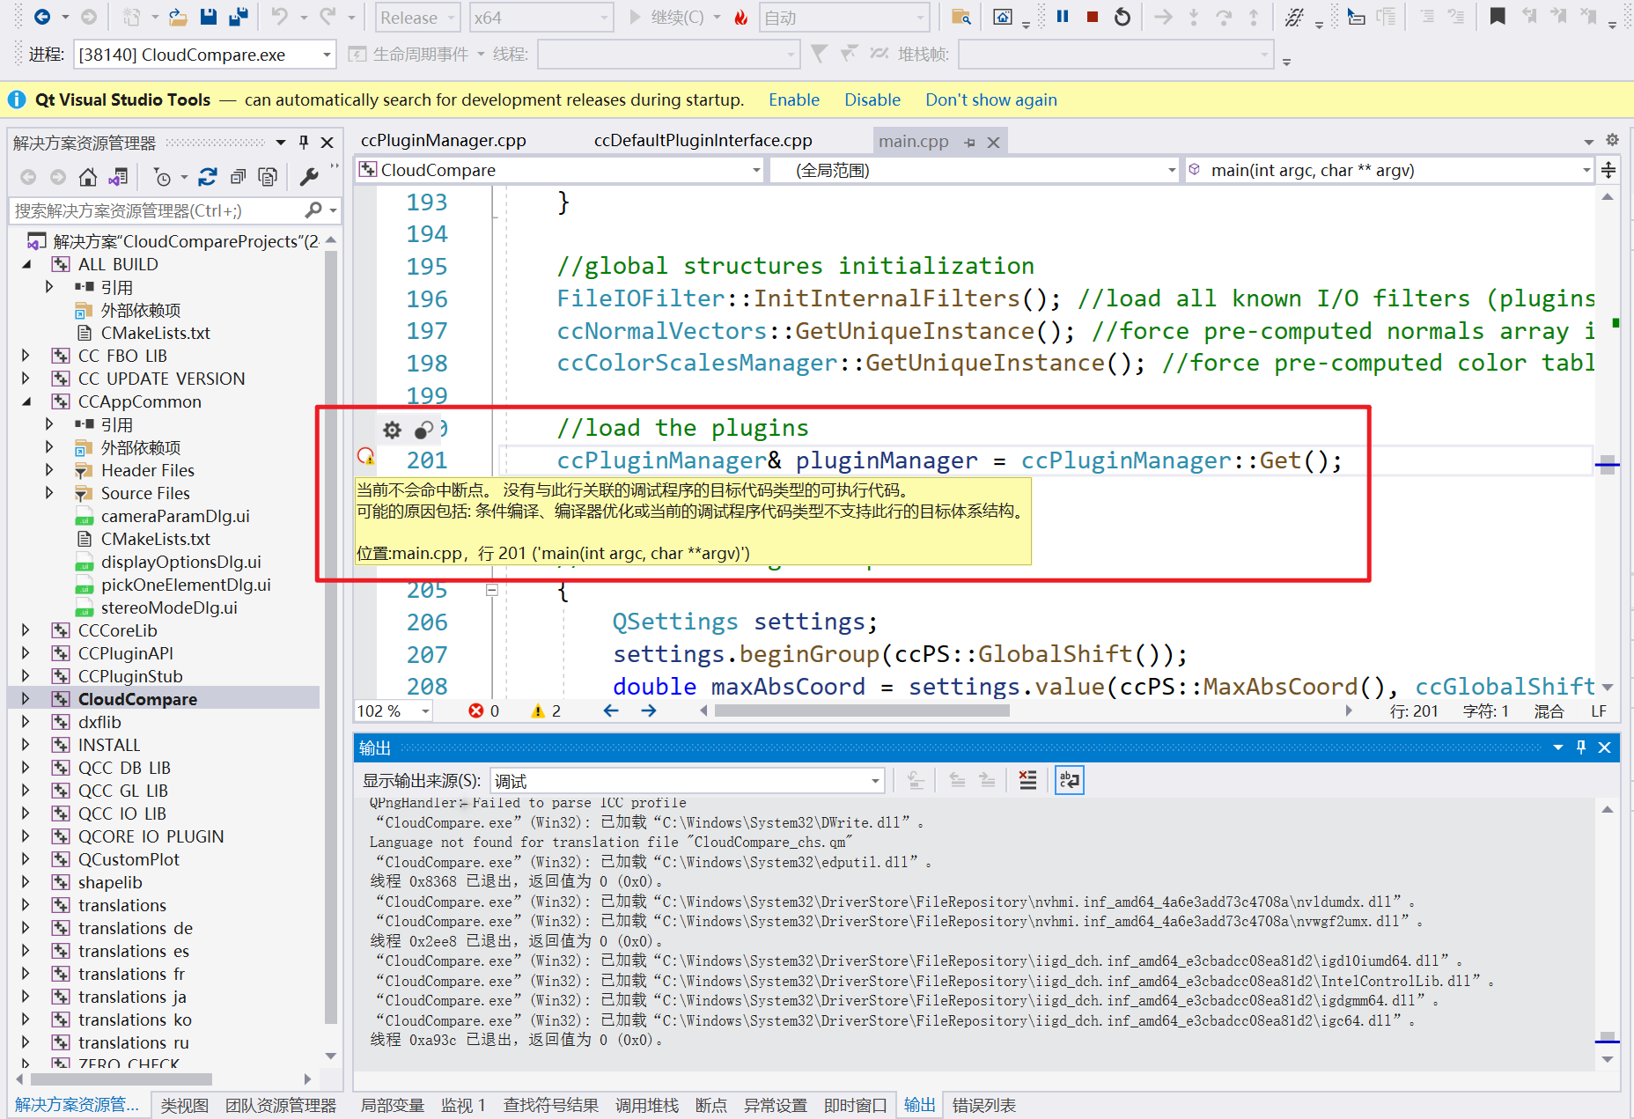Navigate to next issue with right arrow
Screen dimensions: 1634x1119
pos(649,710)
